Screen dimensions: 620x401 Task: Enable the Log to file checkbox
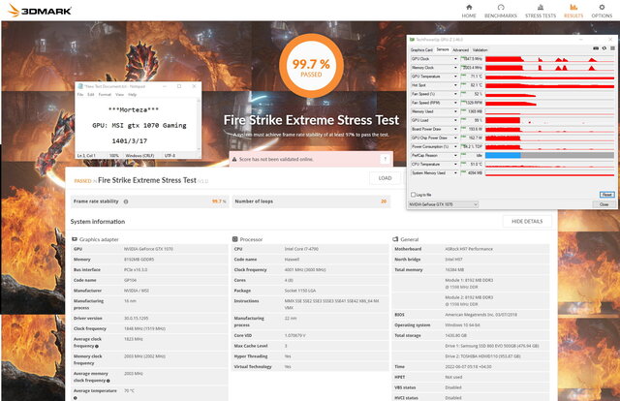pyautogui.click(x=414, y=195)
